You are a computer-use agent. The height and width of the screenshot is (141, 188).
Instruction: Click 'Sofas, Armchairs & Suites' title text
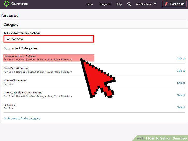pos(20,56)
